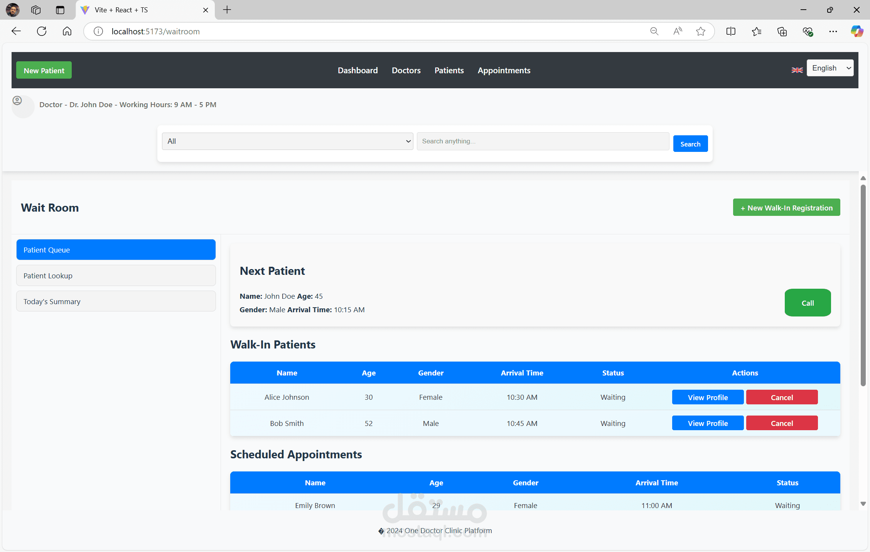Image resolution: width=870 pixels, height=552 pixels.
Task: Click the page vertical scrollbar
Action: [x=863, y=285]
